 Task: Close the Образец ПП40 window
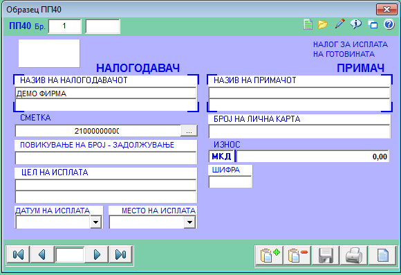[386, 10]
